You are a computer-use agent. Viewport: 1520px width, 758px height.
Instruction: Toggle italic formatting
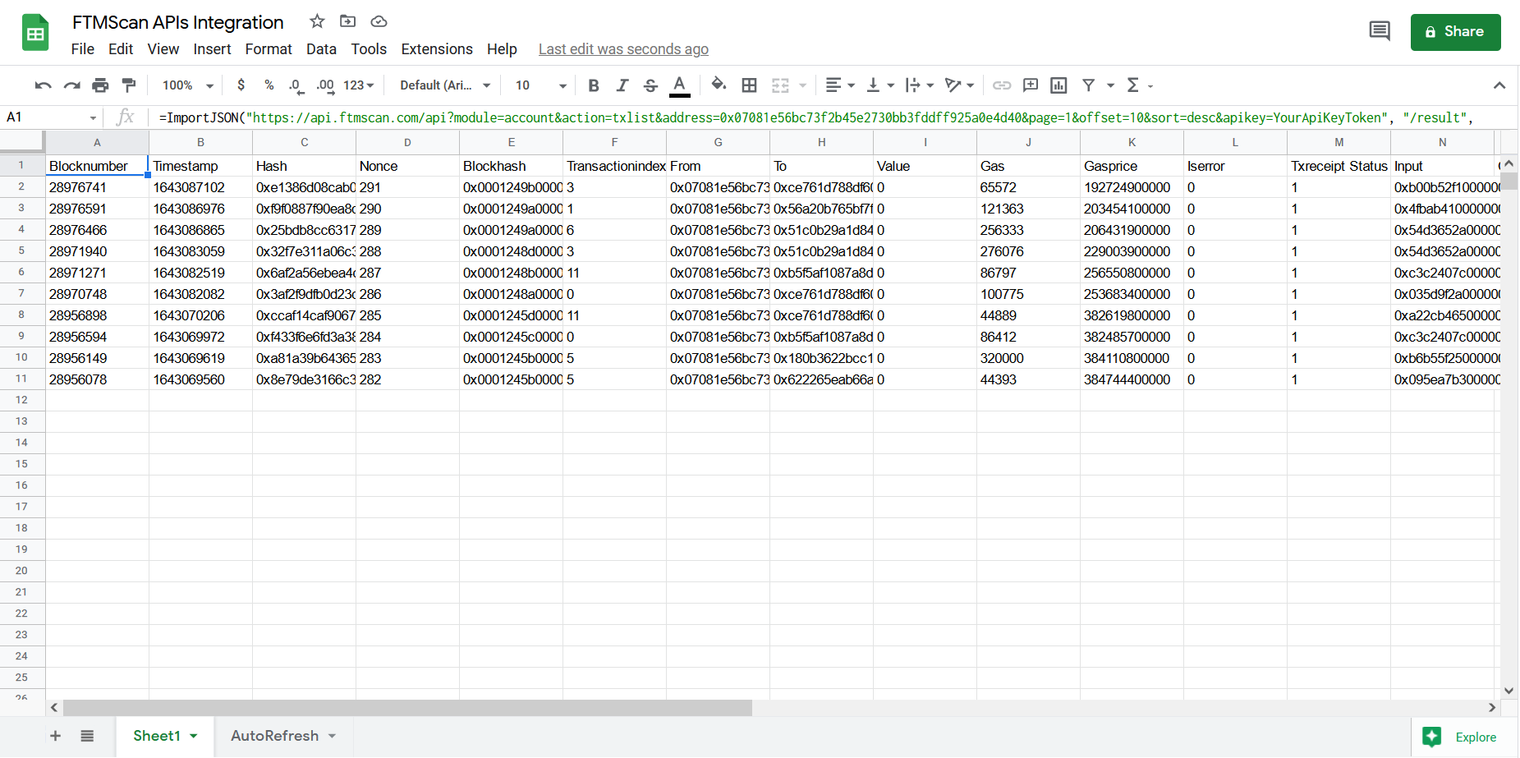[x=622, y=85]
